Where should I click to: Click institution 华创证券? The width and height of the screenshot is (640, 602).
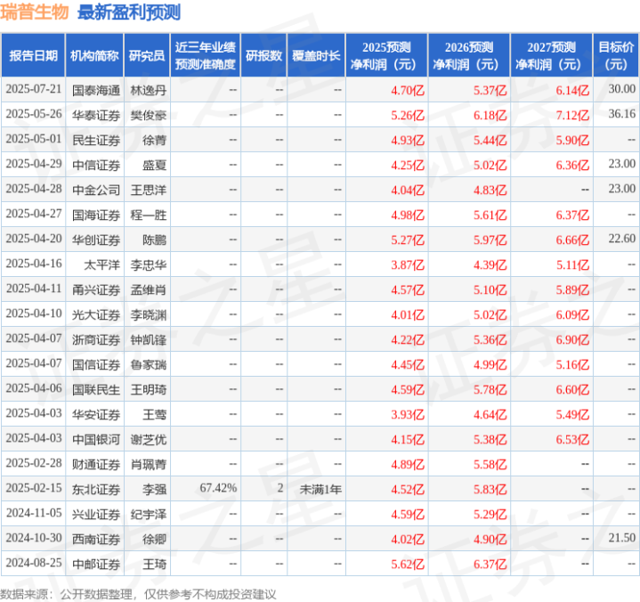pos(96,240)
